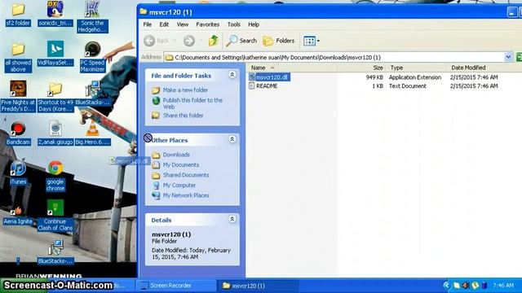Go to My Computer in Other Places

tap(179, 186)
